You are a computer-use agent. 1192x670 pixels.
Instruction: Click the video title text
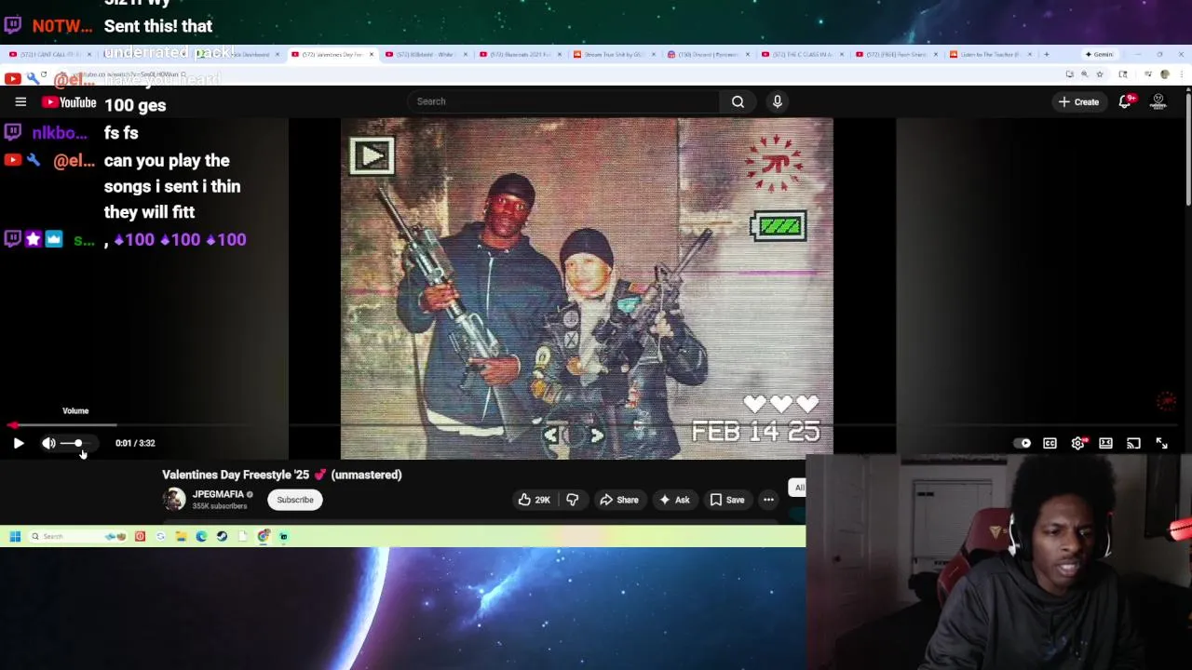pyautogui.click(x=282, y=475)
